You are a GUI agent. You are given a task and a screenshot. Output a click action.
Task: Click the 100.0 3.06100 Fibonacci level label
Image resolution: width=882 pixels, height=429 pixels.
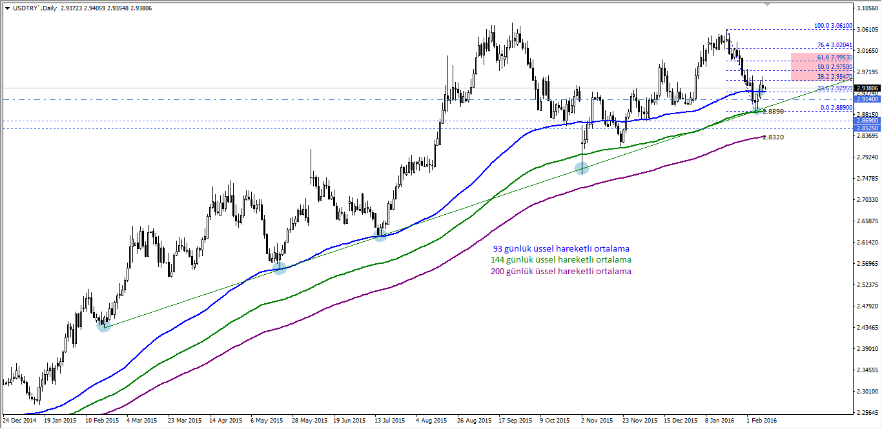click(834, 25)
